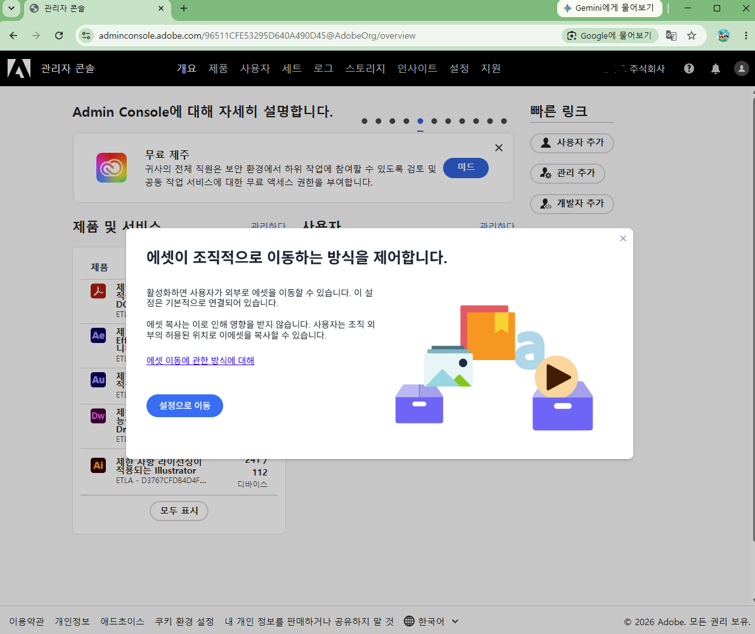The height and width of the screenshot is (634, 755).
Task: Select the first carousel dot
Action: pyautogui.click(x=365, y=121)
